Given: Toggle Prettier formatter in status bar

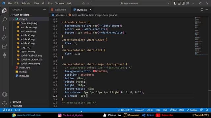Looking at the screenshot, I should 192,110.
